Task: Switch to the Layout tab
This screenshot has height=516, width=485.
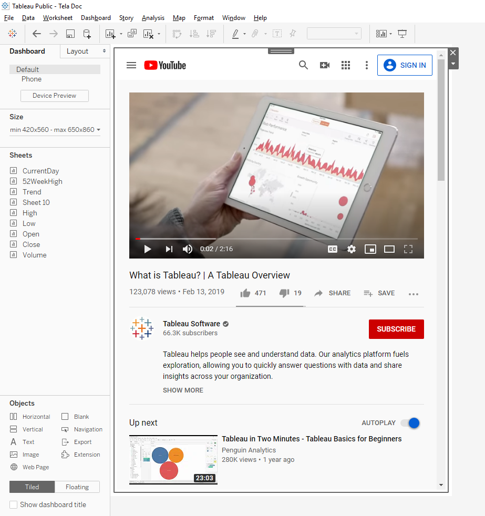Action: pos(77,51)
